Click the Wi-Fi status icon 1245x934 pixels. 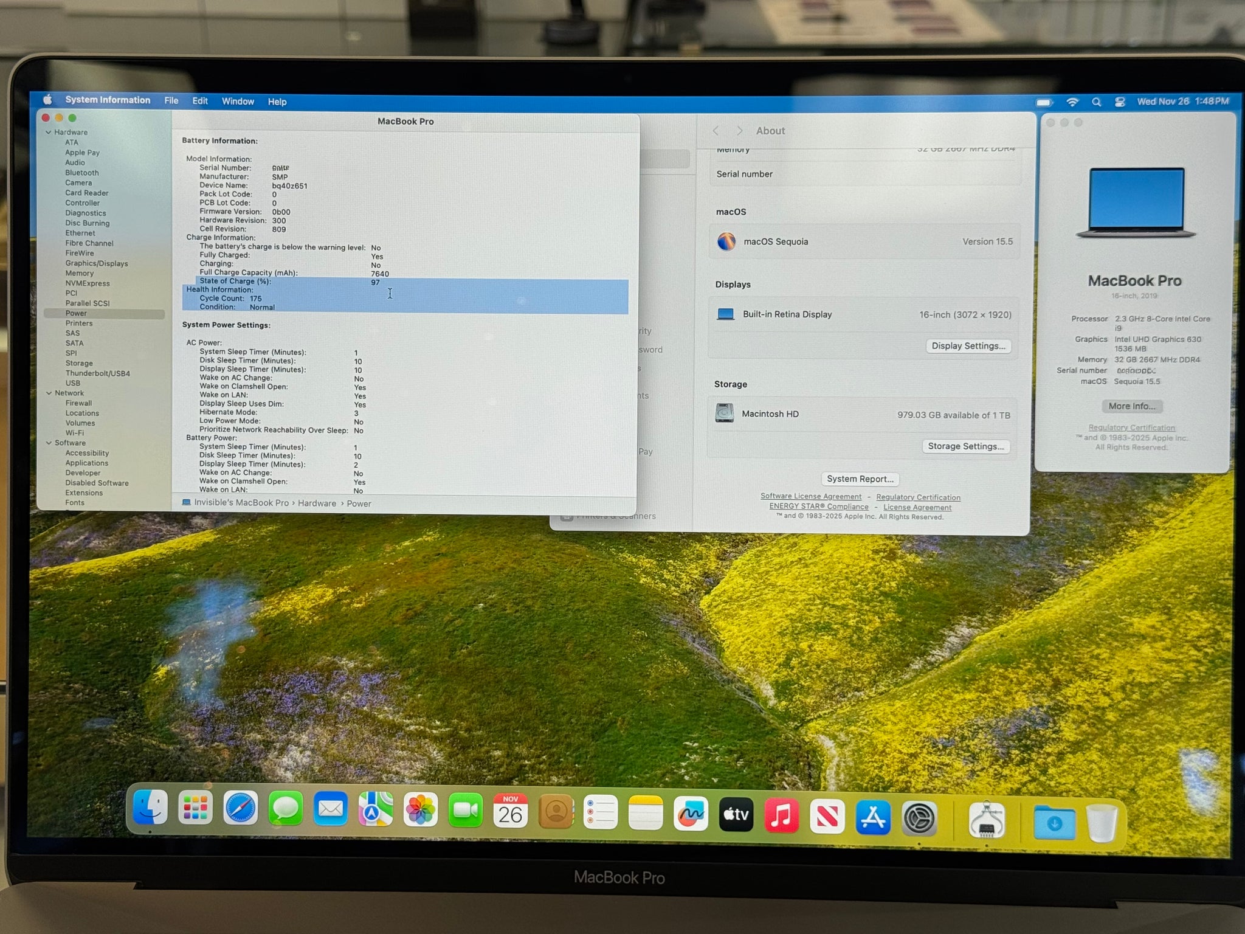(x=1072, y=102)
